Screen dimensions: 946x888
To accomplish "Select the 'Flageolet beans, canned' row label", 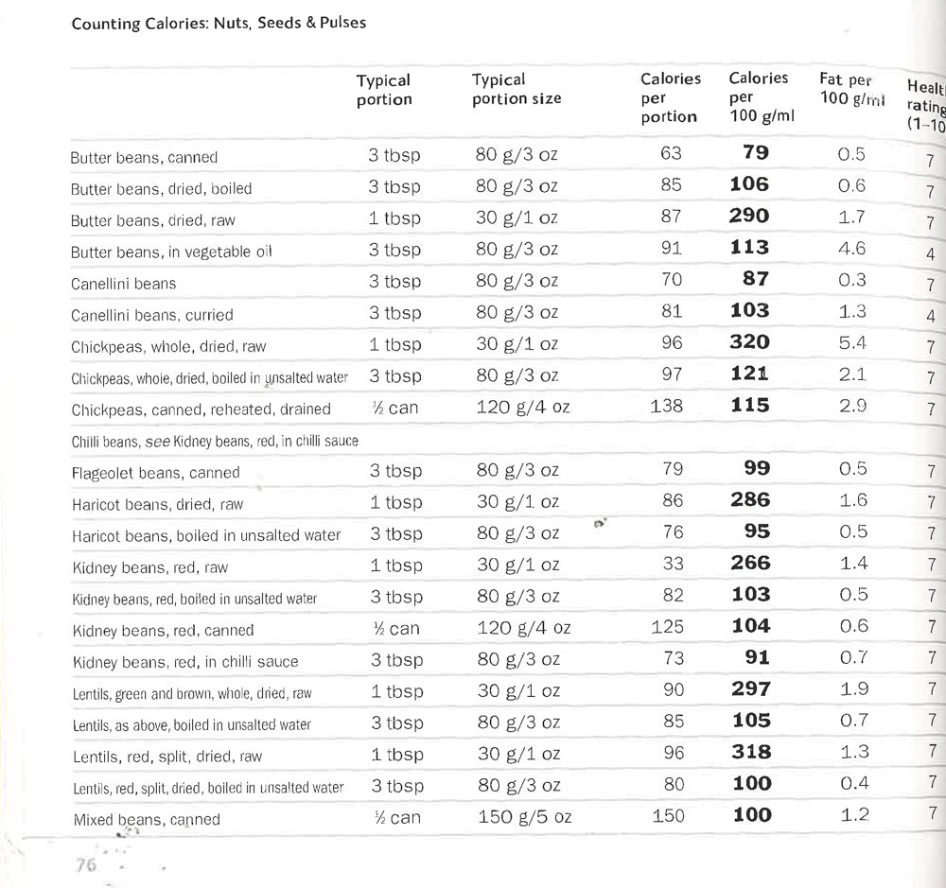I will pos(155,473).
